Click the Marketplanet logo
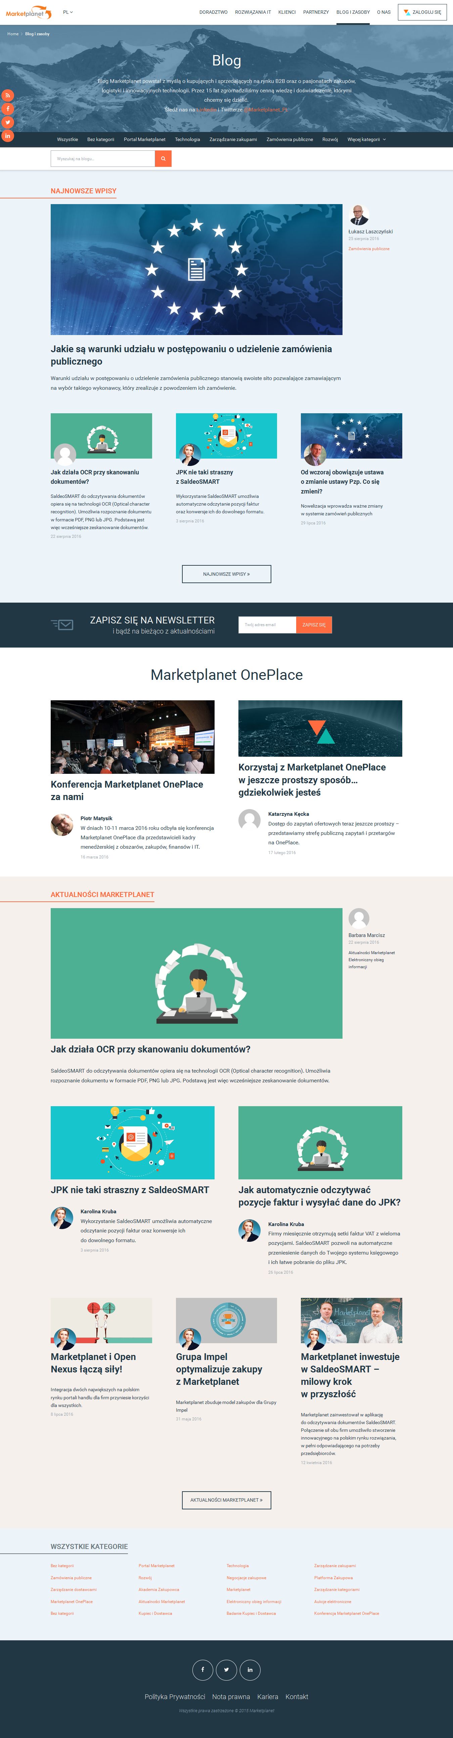 (28, 13)
